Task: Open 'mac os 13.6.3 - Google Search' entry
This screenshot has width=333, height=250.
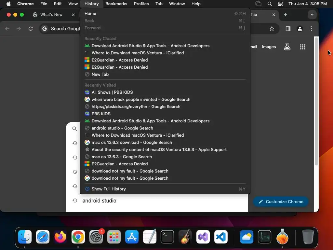Action: tap(165, 157)
